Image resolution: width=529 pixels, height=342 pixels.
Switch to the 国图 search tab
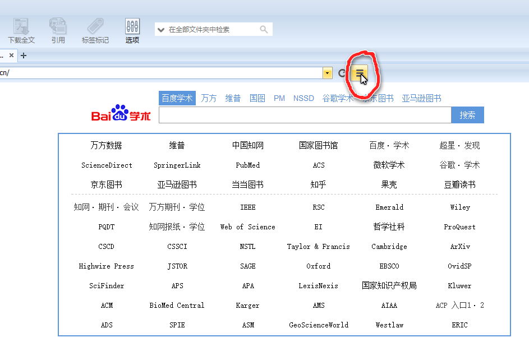coord(257,98)
